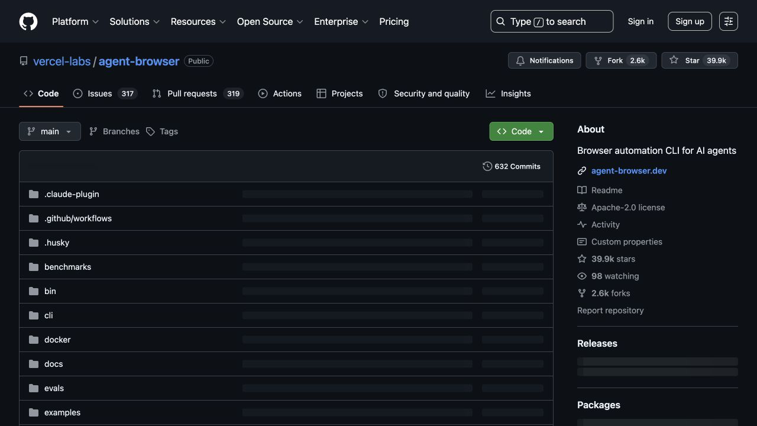Open the appearance settings icon button
The image size is (757, 426).
point(729,21)
